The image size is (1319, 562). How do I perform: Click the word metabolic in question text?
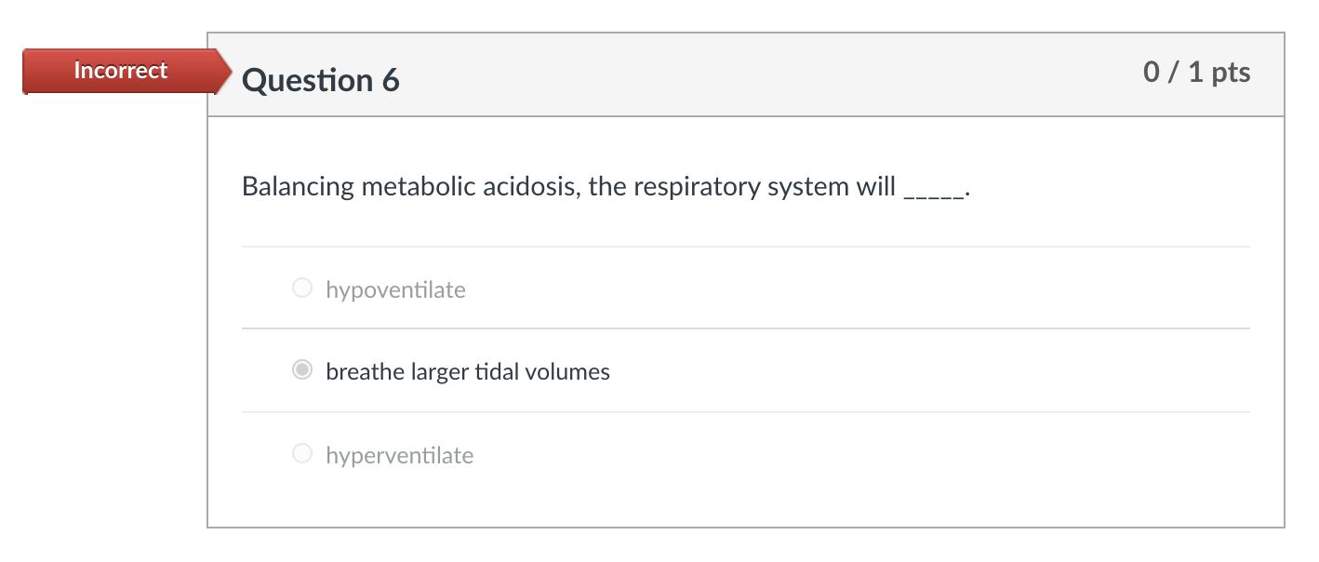pyautogui.click(x=419, y=187)
